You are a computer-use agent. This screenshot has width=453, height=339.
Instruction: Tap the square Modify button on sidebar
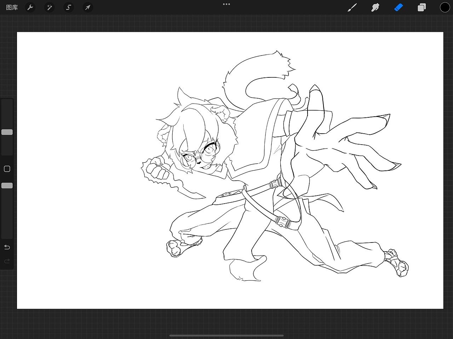pyautogui.click(x=7, y=169)
